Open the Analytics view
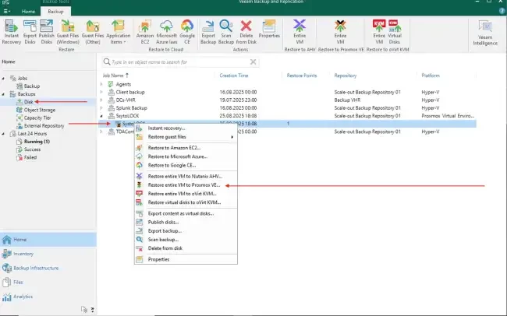 point(48,297)
